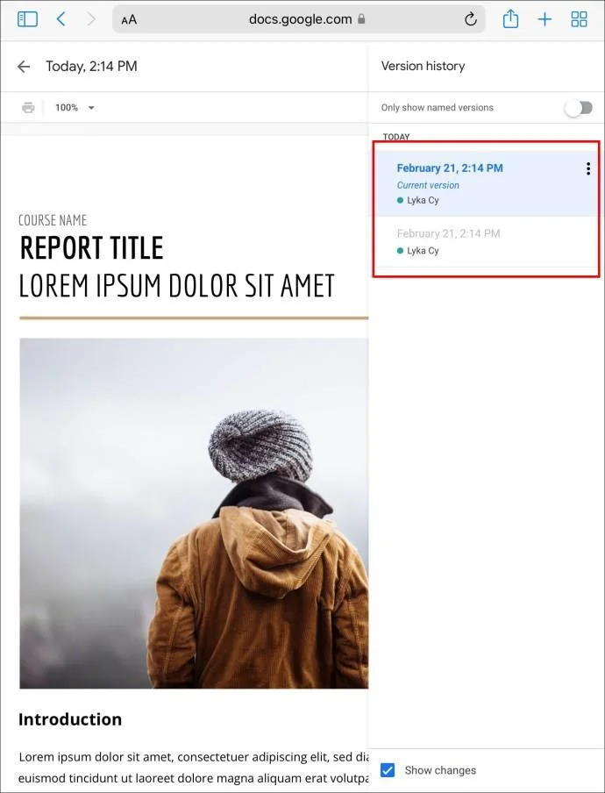Image resolution: width=605 pixels, height=793 pixels.
Task: Print this document version
Action: (28, 107)
